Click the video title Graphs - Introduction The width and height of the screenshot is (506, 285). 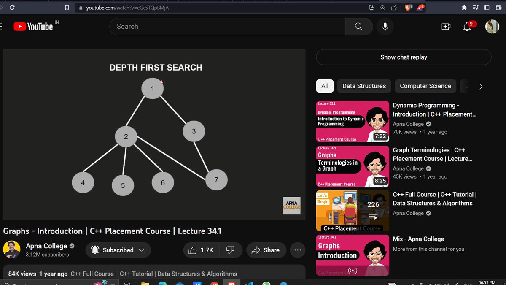coord(112,231)
